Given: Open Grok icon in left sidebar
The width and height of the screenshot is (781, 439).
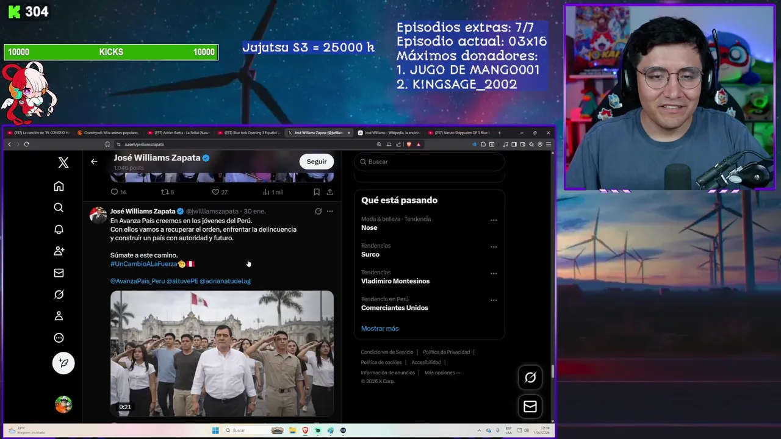Looking at the screenshot, I should coord(59,294).
